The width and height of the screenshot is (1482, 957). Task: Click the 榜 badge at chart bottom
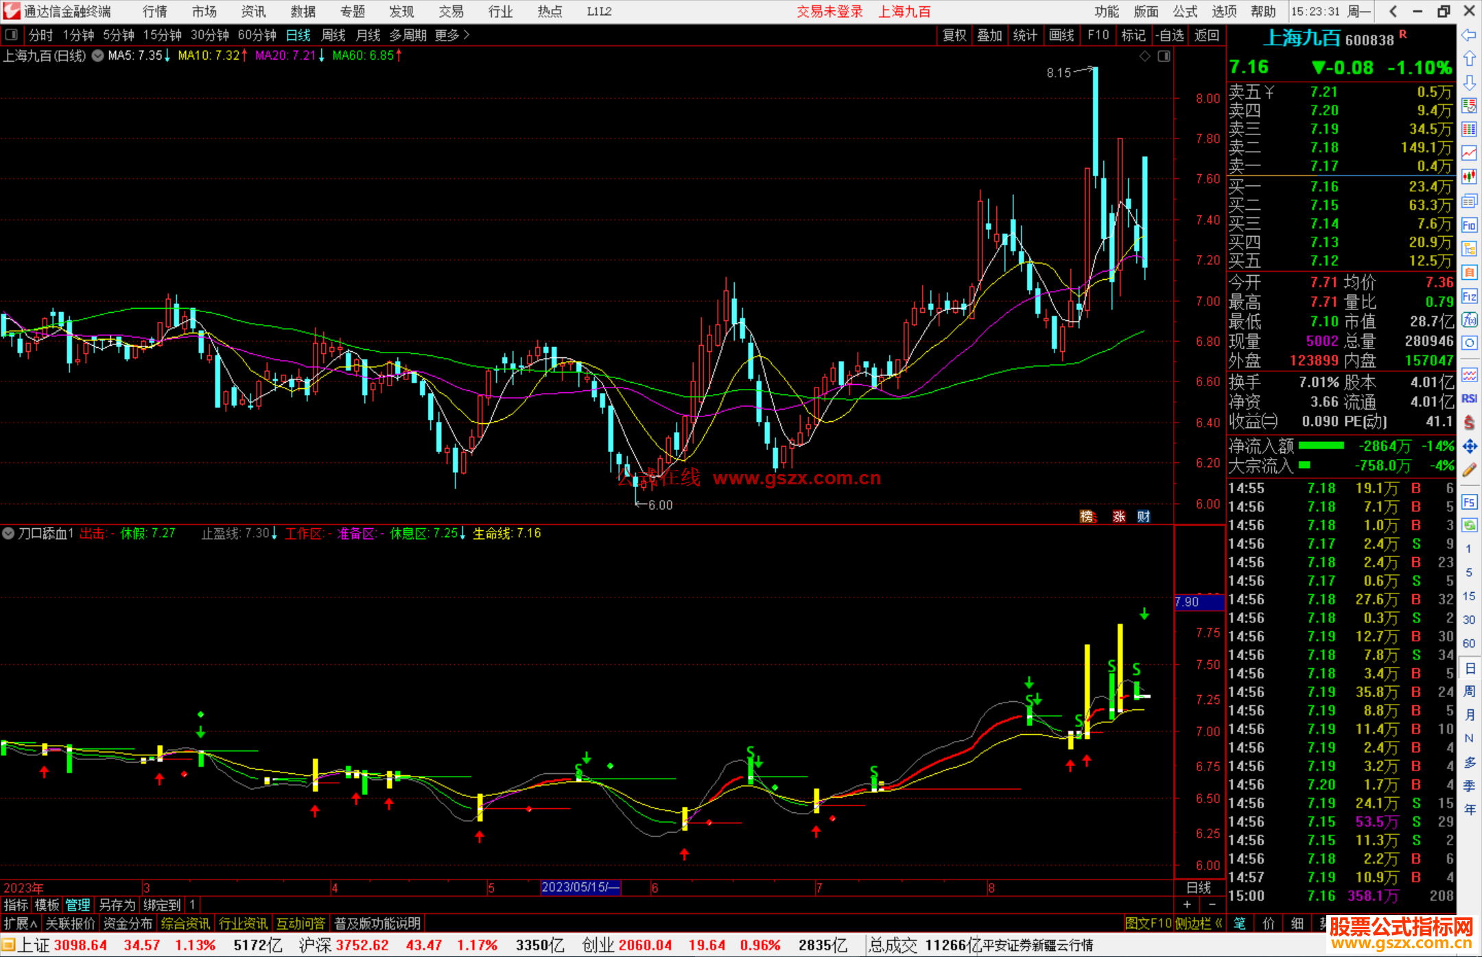coord(1087,517)
